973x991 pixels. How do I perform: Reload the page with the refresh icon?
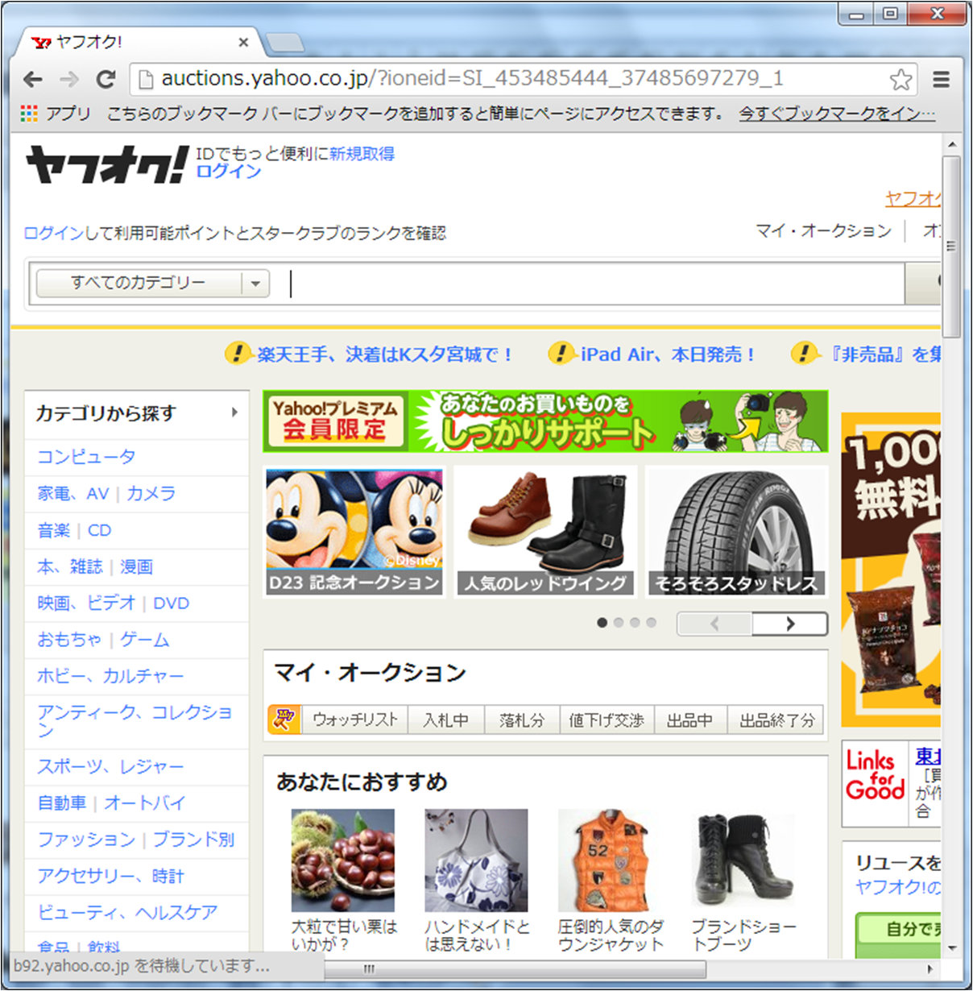tap(106, 79)
